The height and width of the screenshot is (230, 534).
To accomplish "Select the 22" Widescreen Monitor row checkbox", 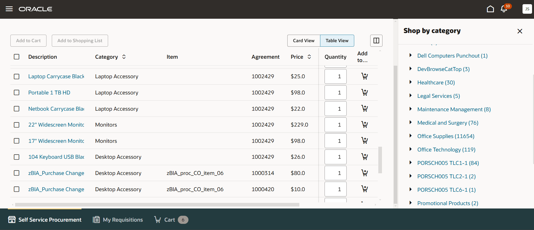I will [17, 125].
